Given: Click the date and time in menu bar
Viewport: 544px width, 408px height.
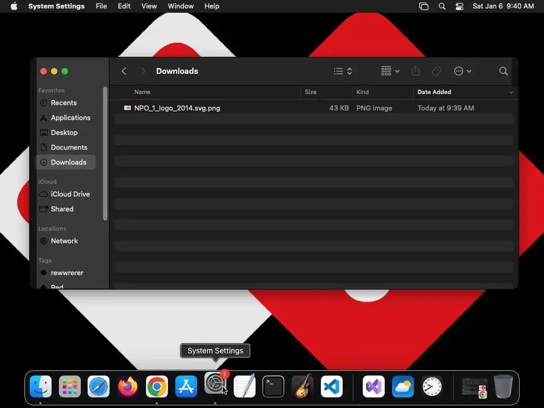Looking at the screenshot, I should tap(503, 6).
